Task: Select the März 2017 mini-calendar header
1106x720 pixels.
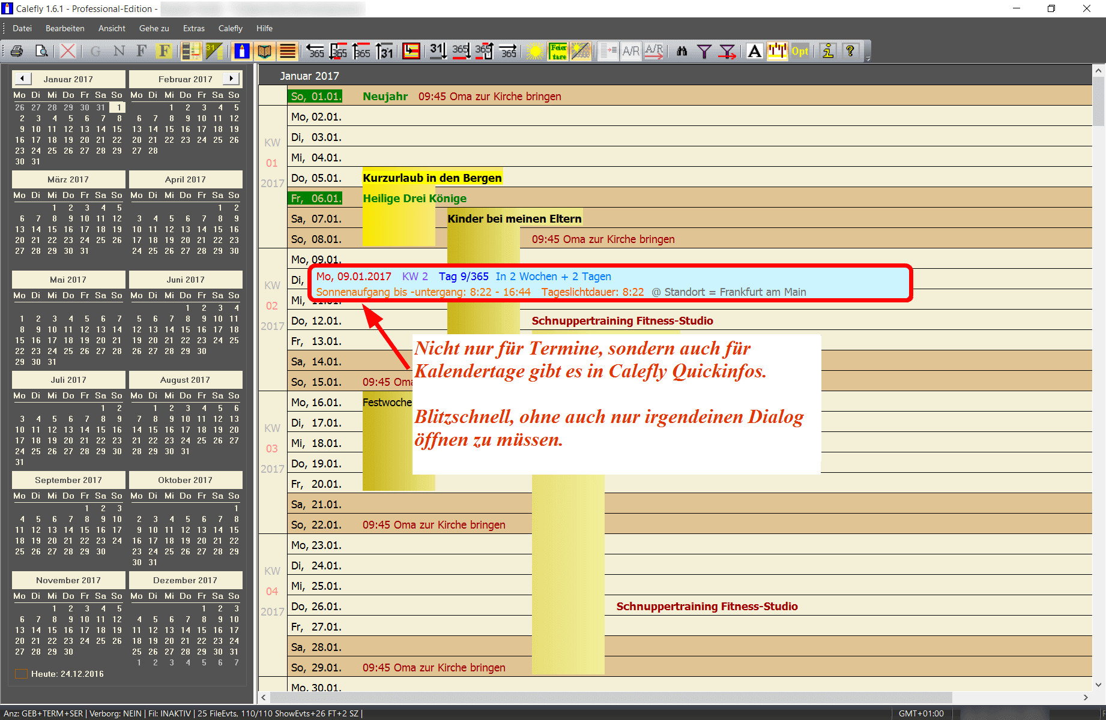Action: point(68,179)
